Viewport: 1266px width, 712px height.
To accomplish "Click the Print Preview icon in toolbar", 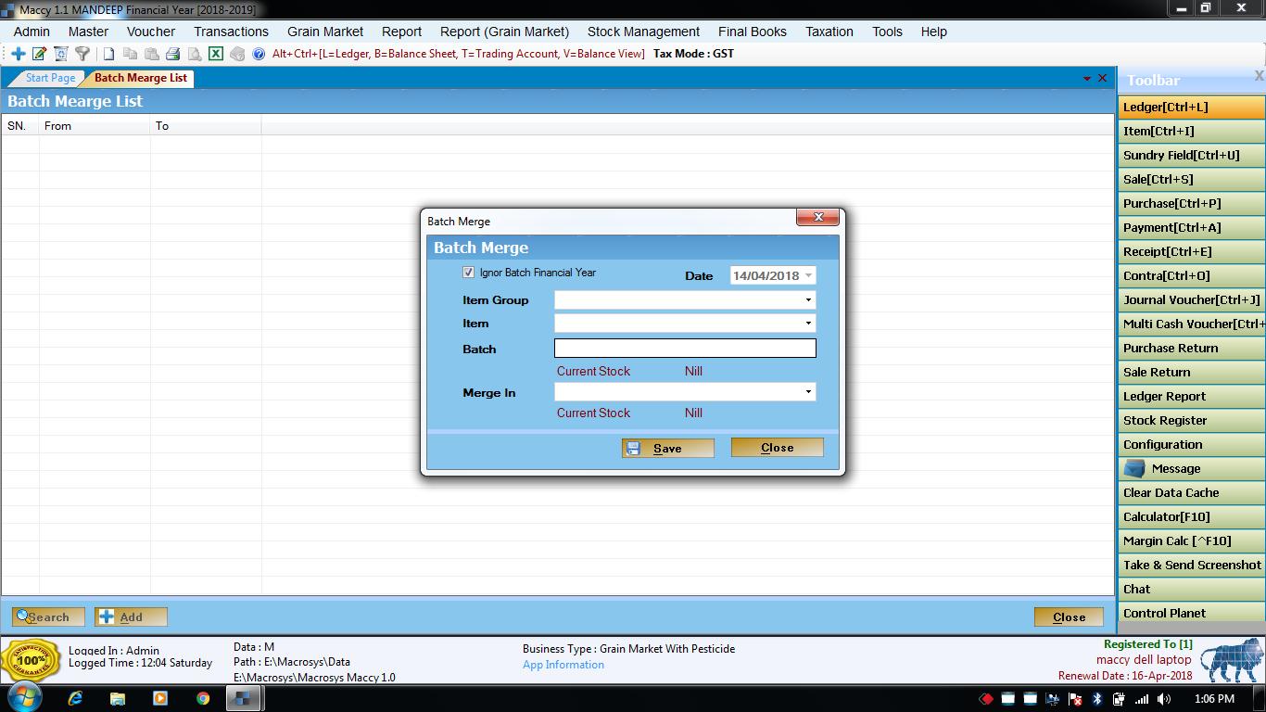I will (x=194, y=54).
